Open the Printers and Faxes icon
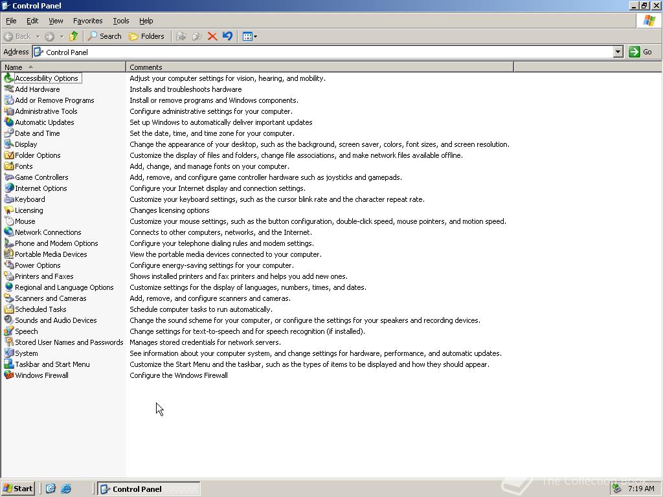 click(8, 276)
